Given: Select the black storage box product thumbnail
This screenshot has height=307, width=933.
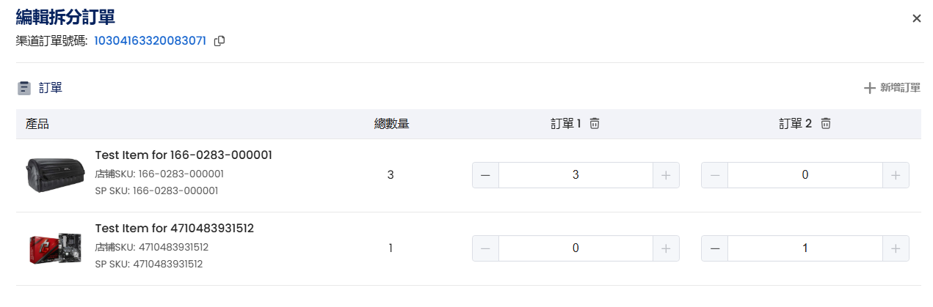Looking at the screenshot, I should pos(51,175).
